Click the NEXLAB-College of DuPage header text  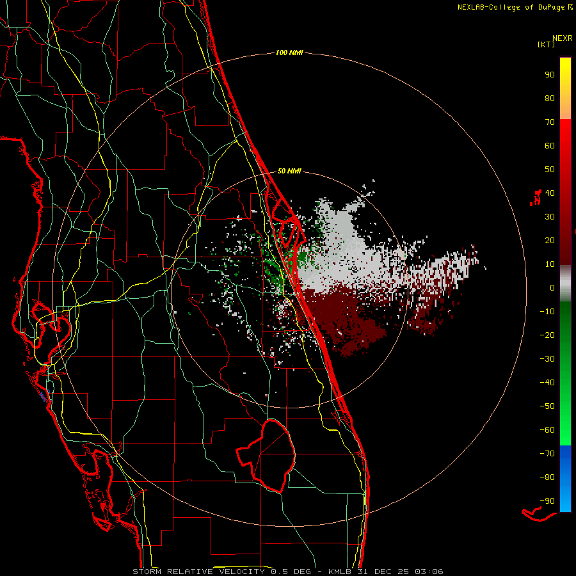511,7
